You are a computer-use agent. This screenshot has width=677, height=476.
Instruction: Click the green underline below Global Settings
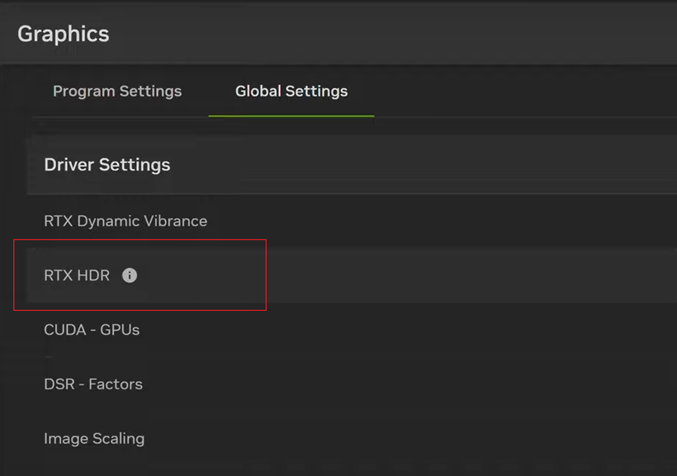(x=291, y=115)
